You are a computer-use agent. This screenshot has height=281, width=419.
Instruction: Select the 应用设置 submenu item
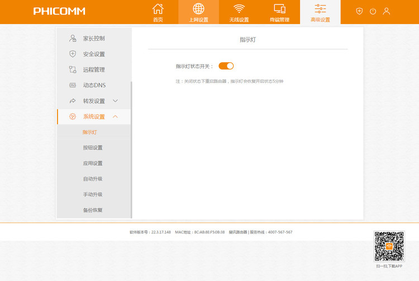[93, 163]
